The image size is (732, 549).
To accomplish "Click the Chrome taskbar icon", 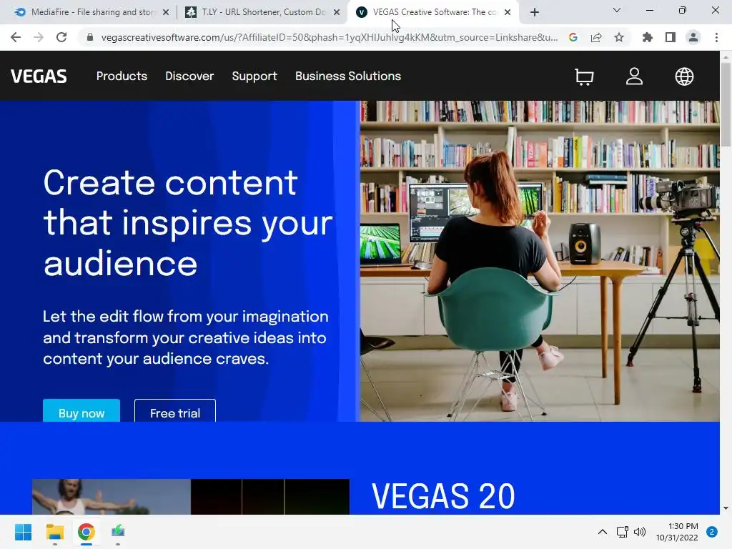I will point(86,532).
